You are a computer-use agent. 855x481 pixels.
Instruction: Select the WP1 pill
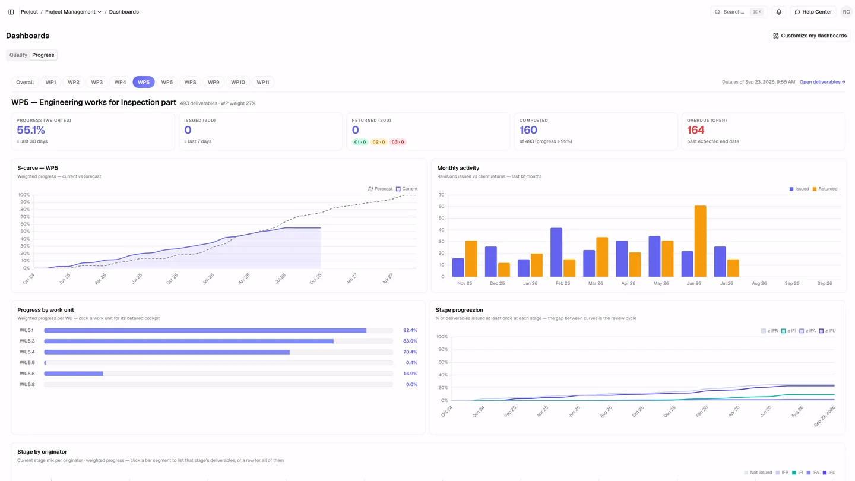click(x=51, y=82)
